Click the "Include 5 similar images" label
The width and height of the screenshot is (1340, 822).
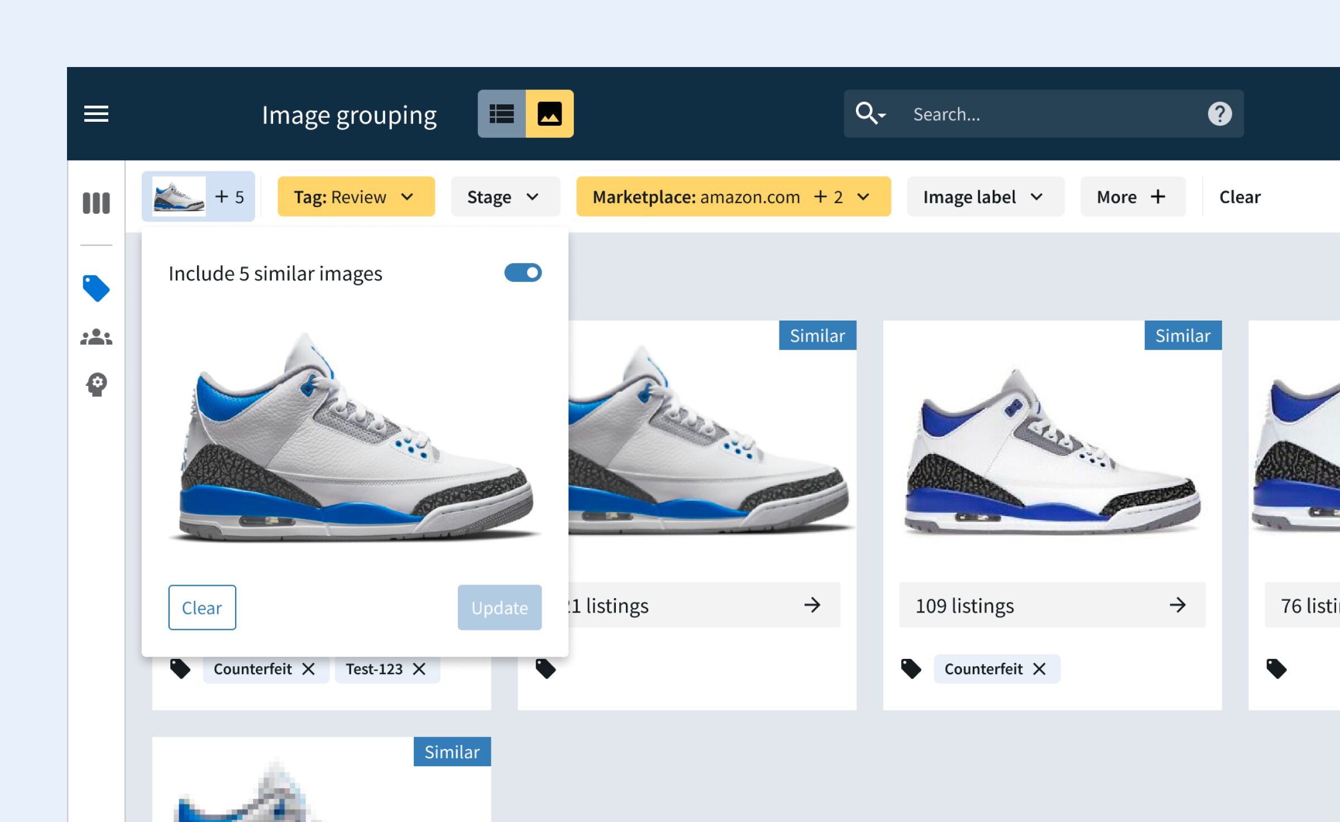click(275, 274)
